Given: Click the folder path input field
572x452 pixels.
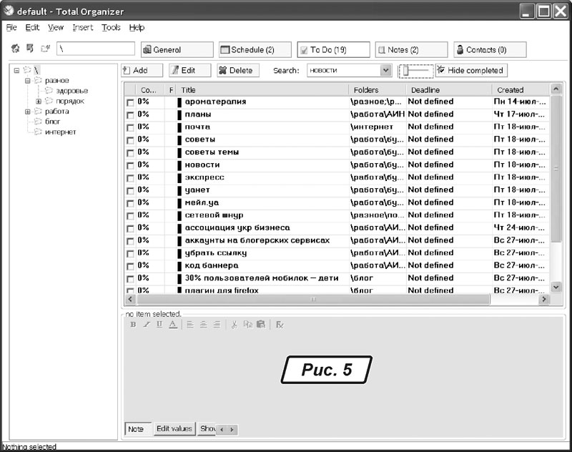Looking at the screenshot, I should (95, 49).
